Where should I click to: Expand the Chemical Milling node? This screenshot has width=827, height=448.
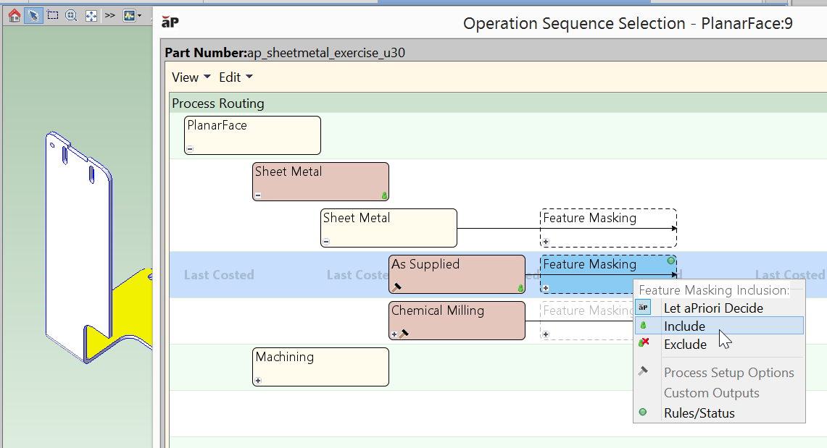coord(394,334)
